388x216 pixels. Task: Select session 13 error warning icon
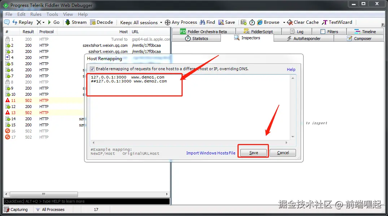pyautogui.click(x=8, y=113)
